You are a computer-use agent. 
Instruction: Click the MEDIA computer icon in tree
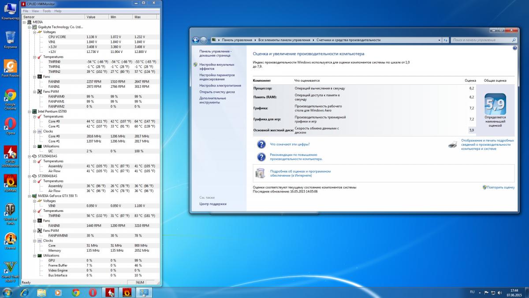(x=29, y=22)
